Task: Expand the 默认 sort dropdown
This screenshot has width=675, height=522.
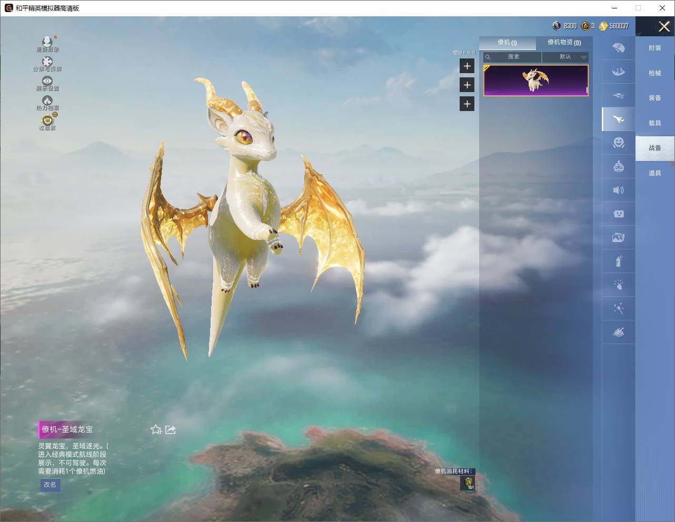Action: pyautogui.click(x=565, y=57)
